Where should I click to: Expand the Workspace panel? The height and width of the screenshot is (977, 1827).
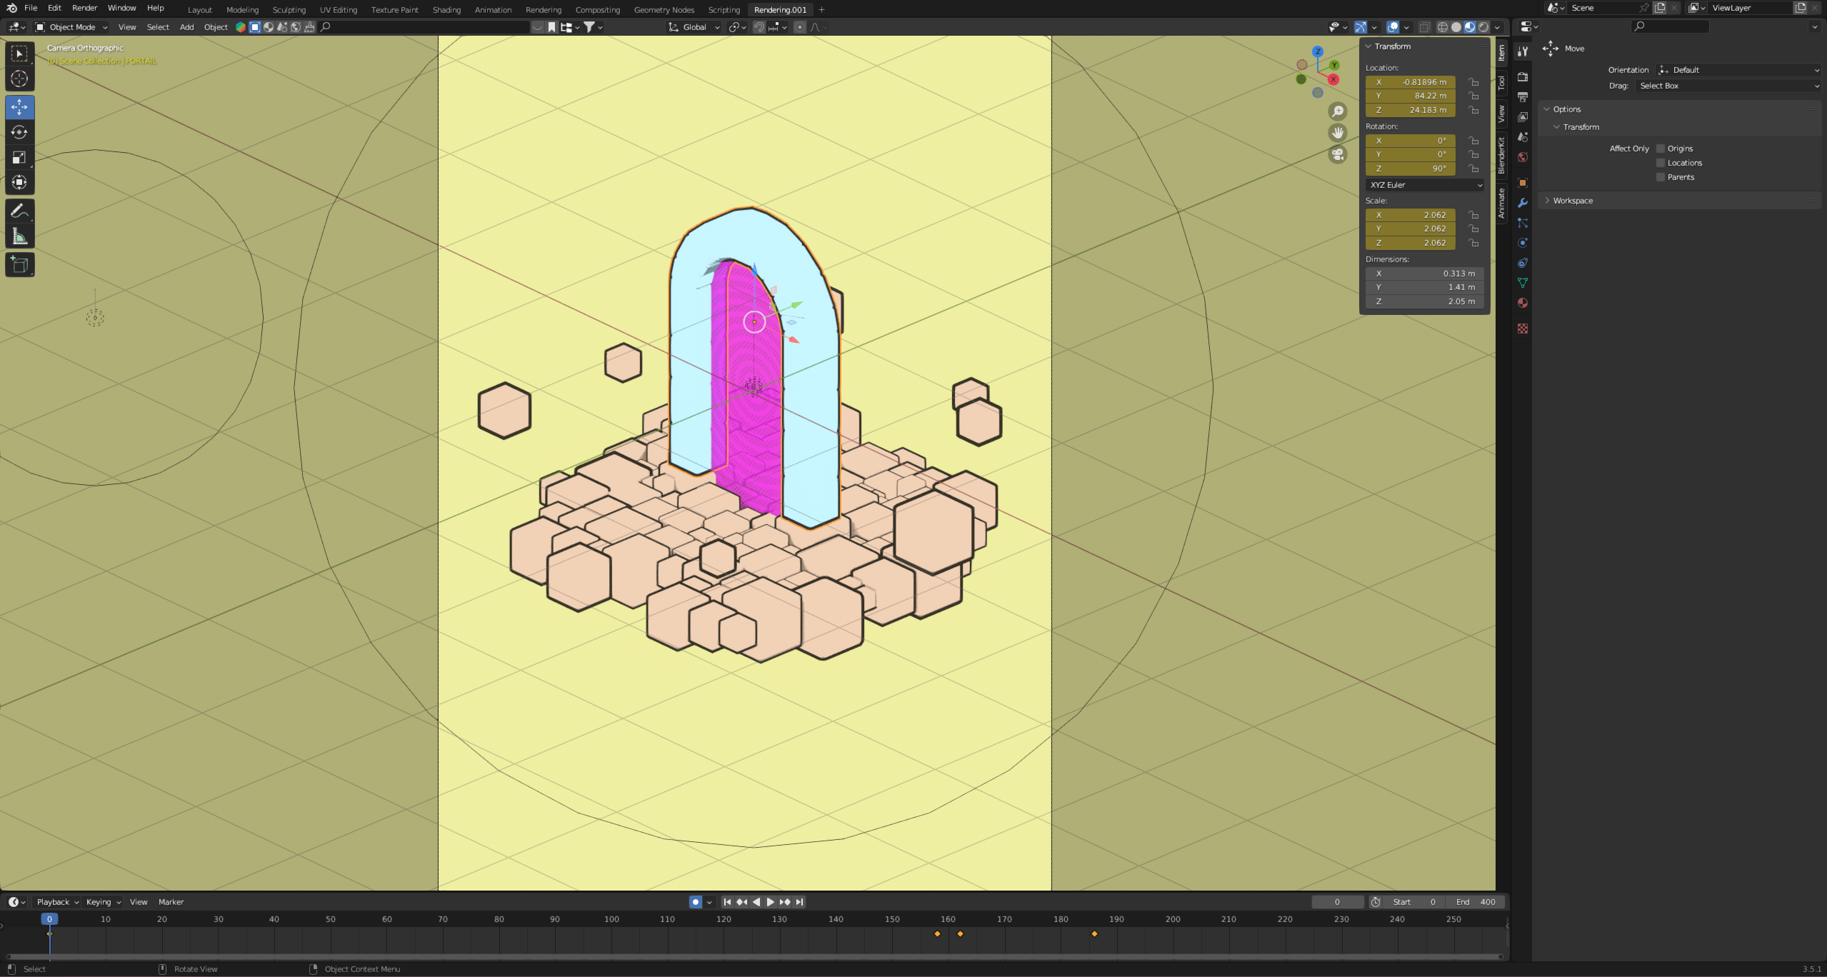pos(1572,201)
